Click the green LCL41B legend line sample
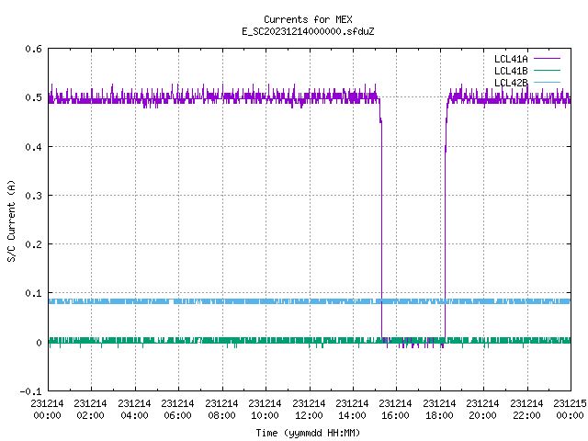 click(x=547, y=71)
